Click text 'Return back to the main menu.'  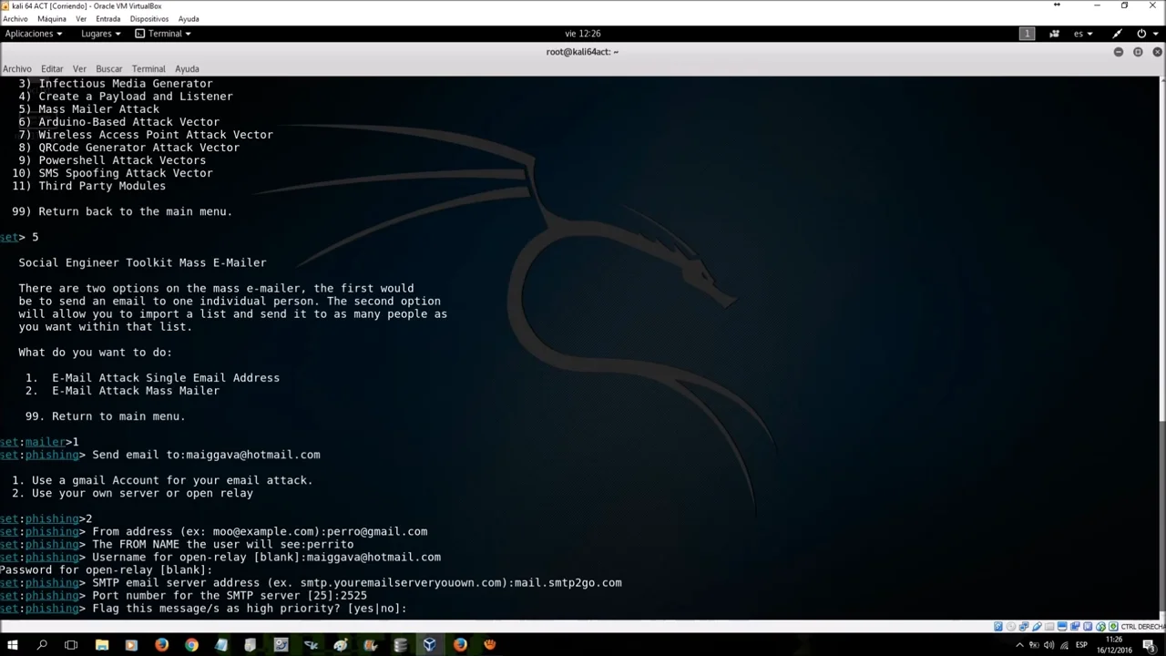pyautogui.click(x=136, y=211)
